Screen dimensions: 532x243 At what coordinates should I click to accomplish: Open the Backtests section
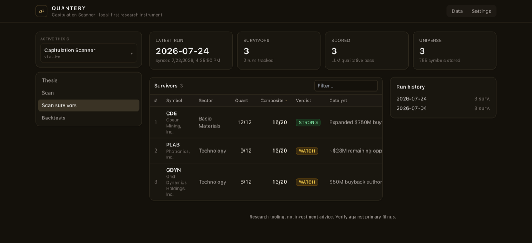89,118
